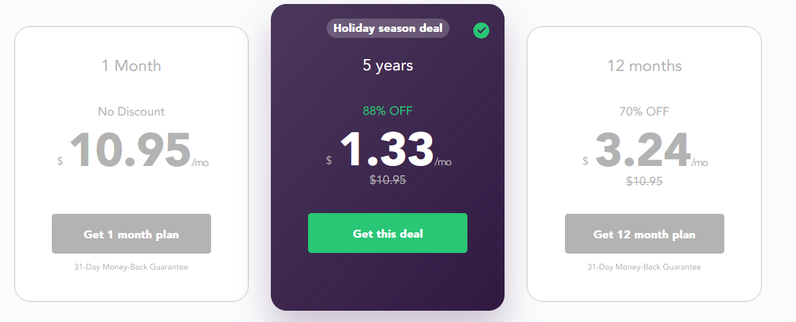Screen dimensions: 796x322
Task: Click the green checkmark icon
Action: tap(481, 31)
